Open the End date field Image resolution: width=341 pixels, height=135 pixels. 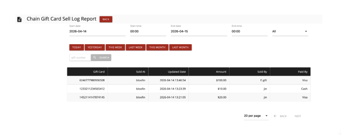pos(199,31)
